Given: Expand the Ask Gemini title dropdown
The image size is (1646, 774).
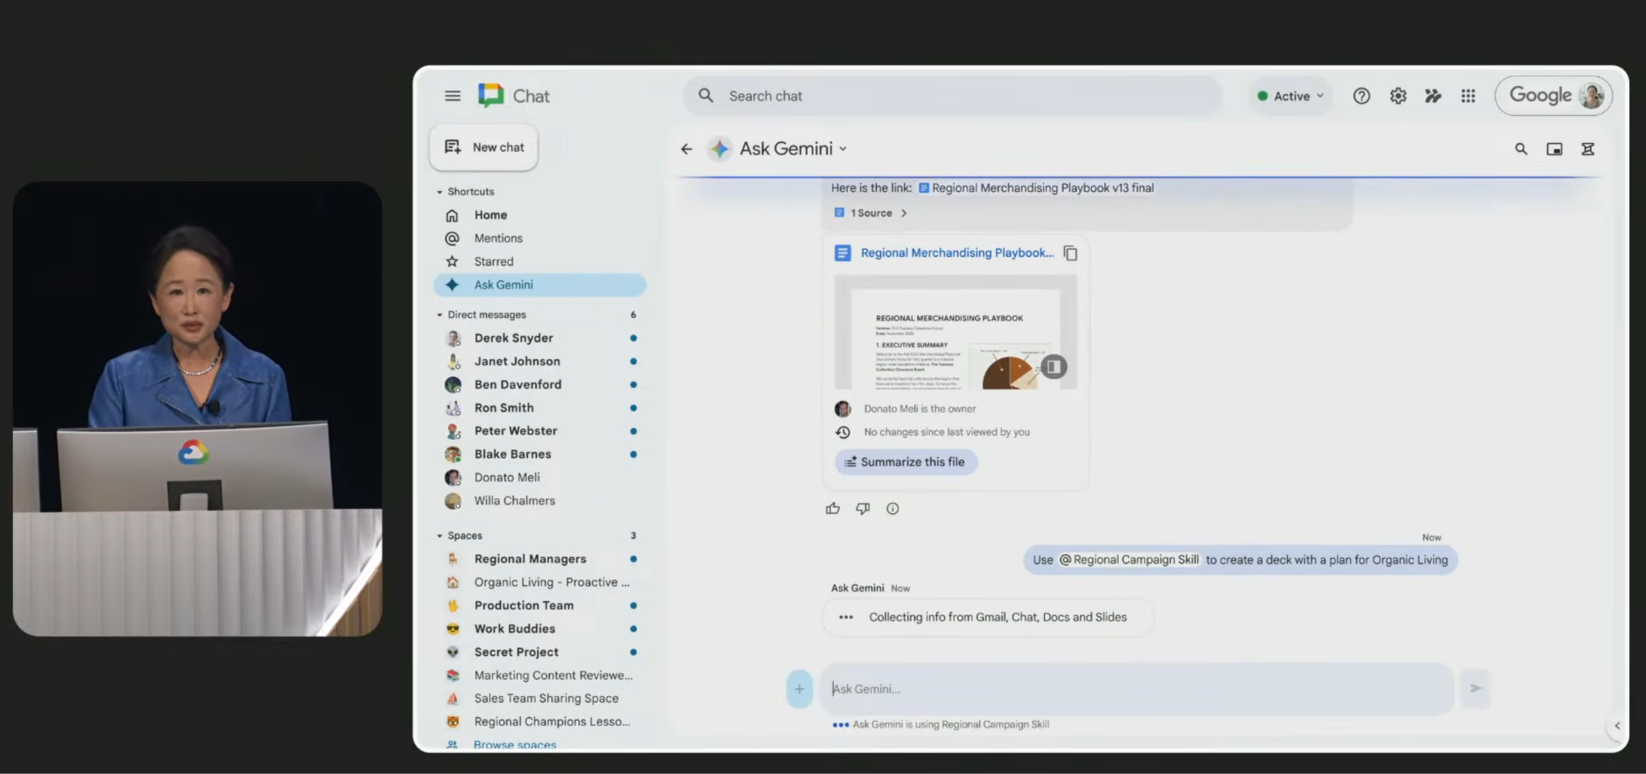Looking at the screenshot, I should [x=843, y=149].
